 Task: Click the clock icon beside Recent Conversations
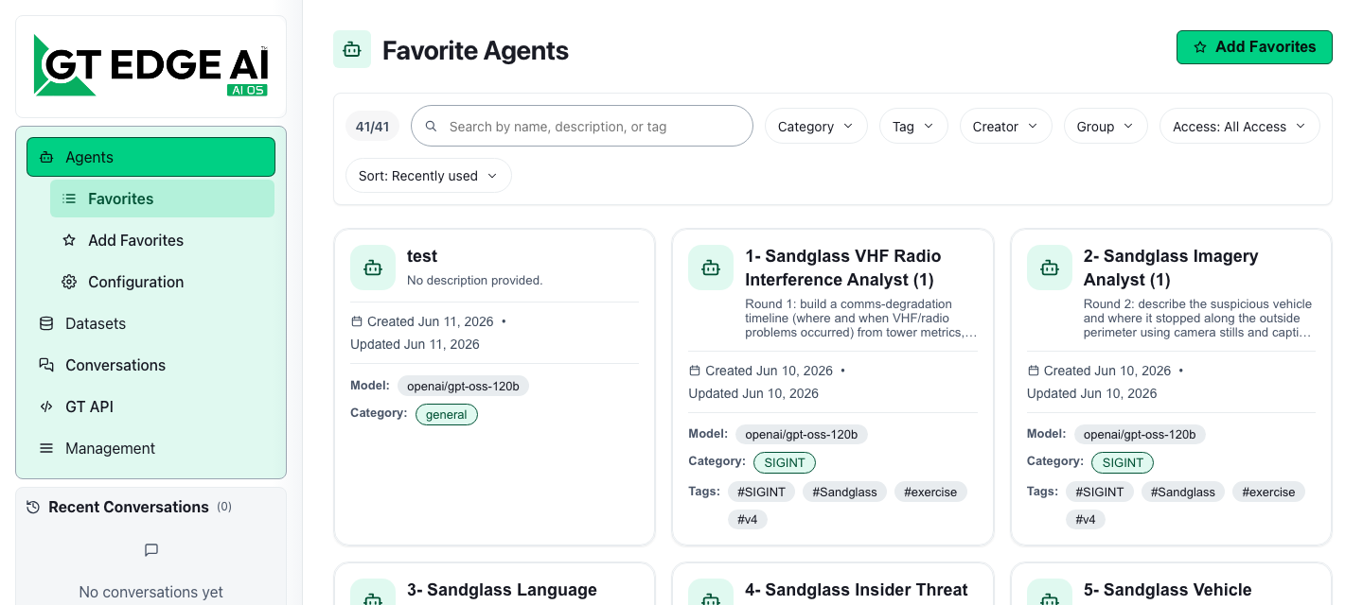[x=33, y=508]
